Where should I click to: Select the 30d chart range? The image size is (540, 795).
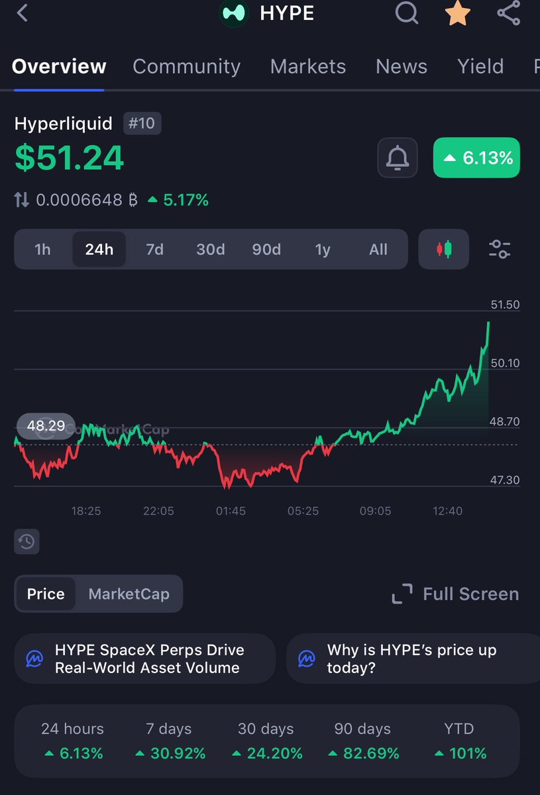[211, 250]
